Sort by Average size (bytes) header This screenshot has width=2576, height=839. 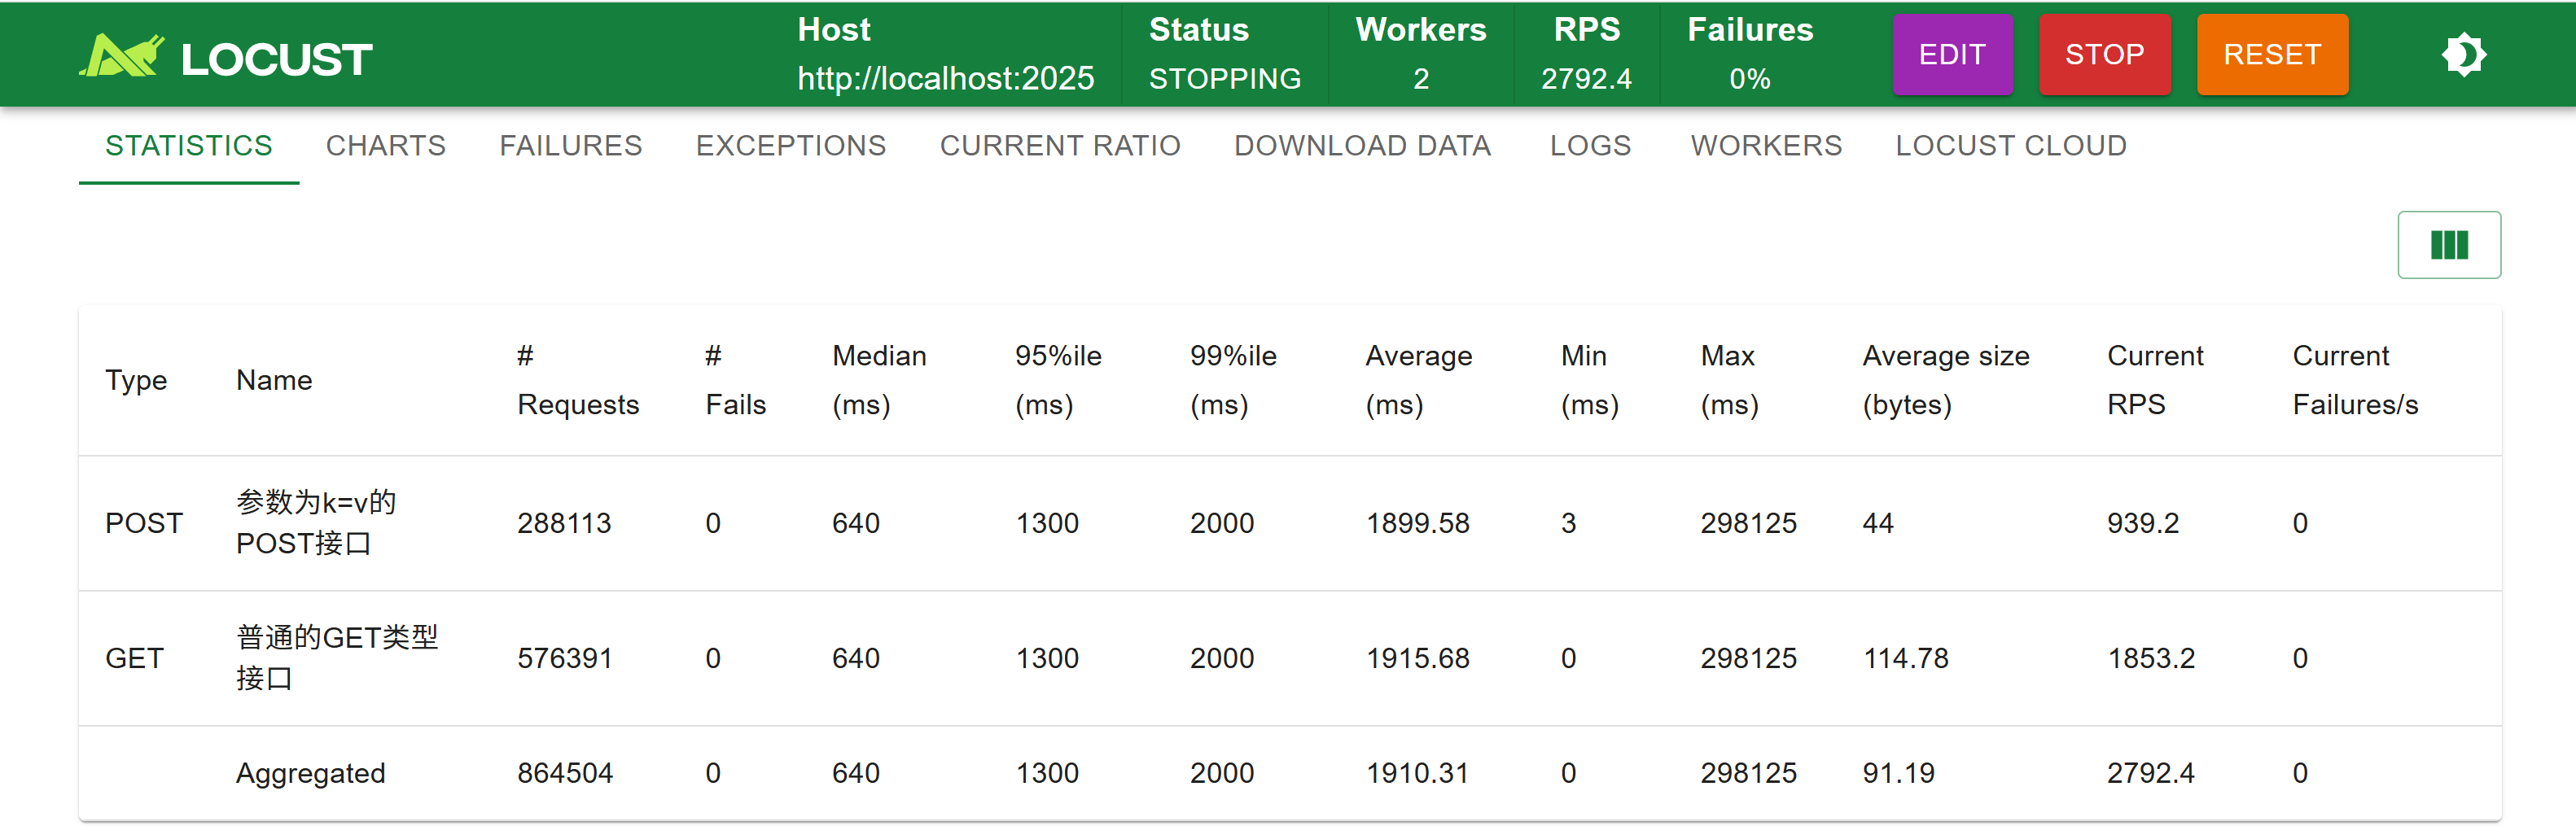point(1946,381)
